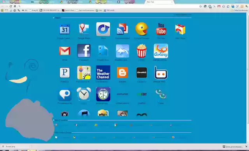Open the red spider web app
Screen dimensions: 249x151
point(122,113)
